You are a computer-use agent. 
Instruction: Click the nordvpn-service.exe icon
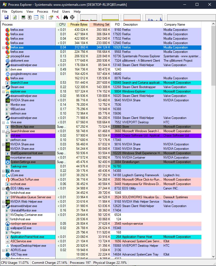[8, 224]
